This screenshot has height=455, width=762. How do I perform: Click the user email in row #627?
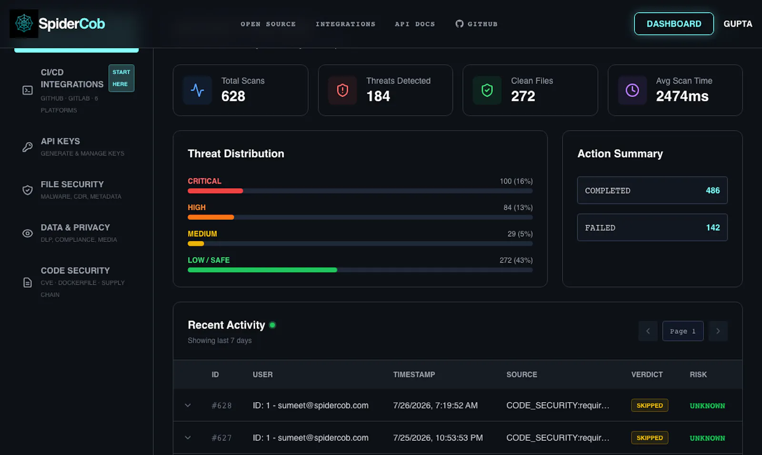pos(311,438)
